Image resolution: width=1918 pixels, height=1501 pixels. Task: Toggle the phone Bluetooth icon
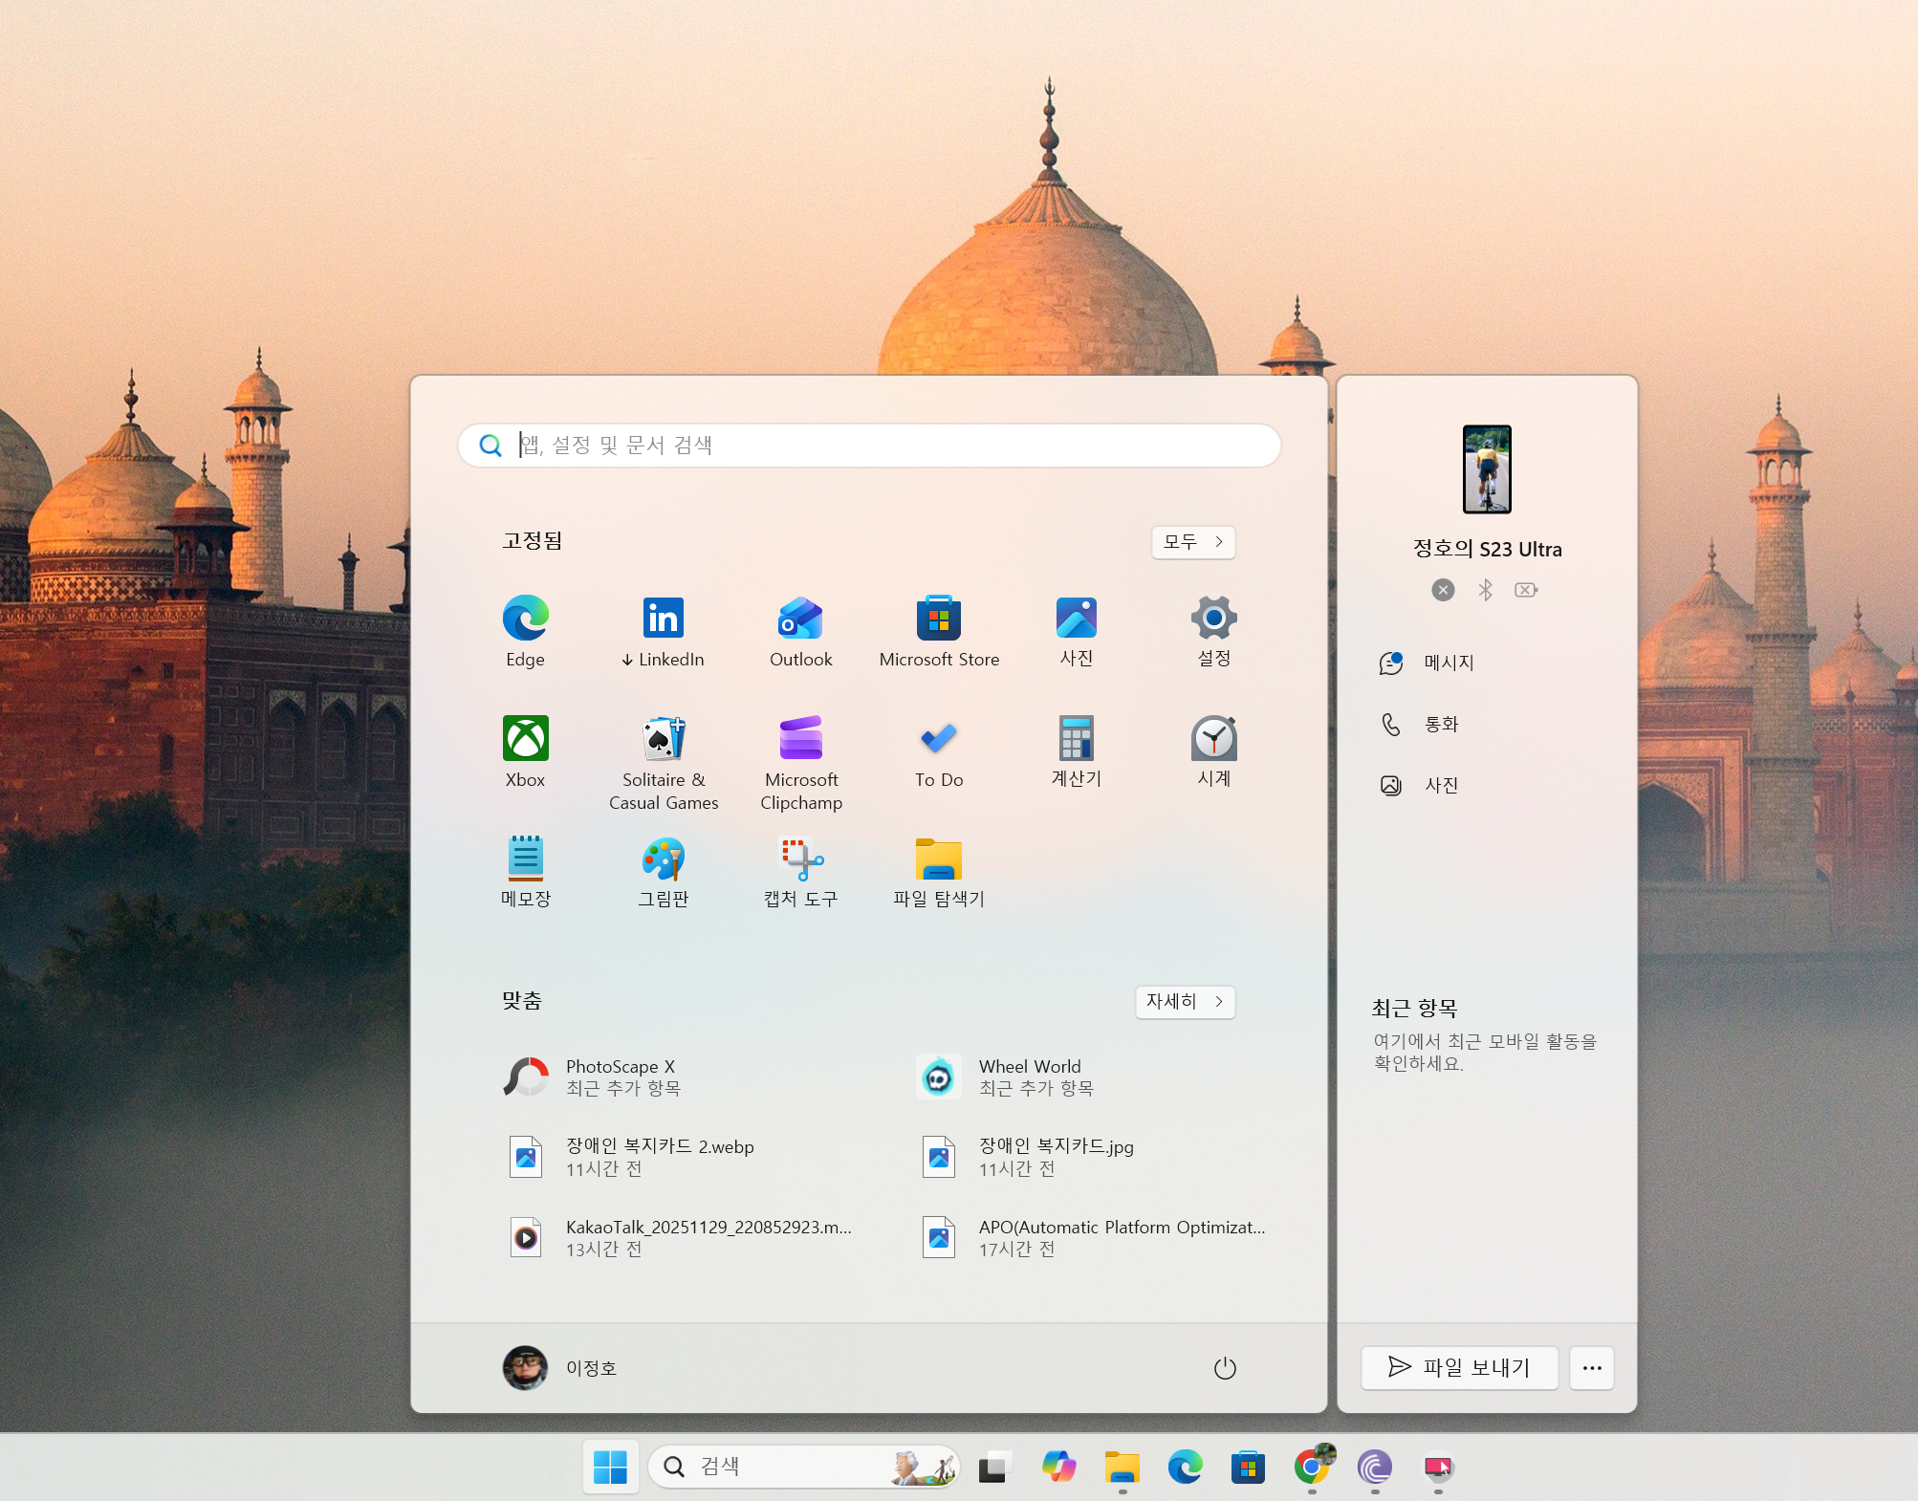point(1485,590)
